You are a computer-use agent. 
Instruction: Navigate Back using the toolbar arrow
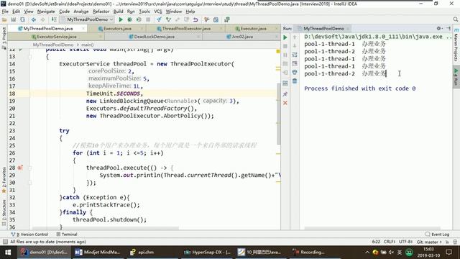[x=34, y=19]
